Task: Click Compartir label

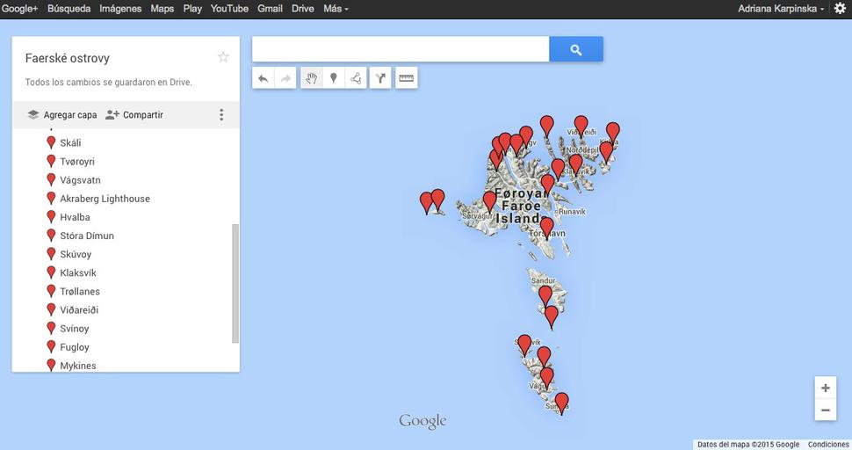Action: click(143, 115)
